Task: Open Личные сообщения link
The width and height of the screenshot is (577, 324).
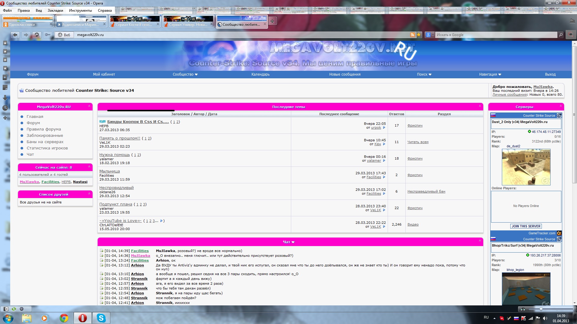Action: (510, 94)
